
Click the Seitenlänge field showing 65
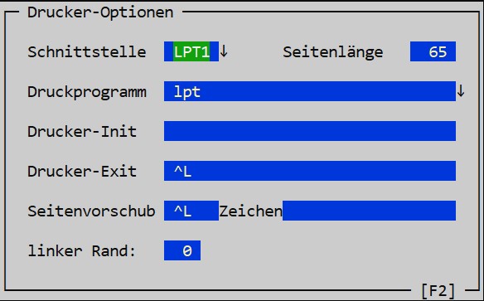pos(433,51)
